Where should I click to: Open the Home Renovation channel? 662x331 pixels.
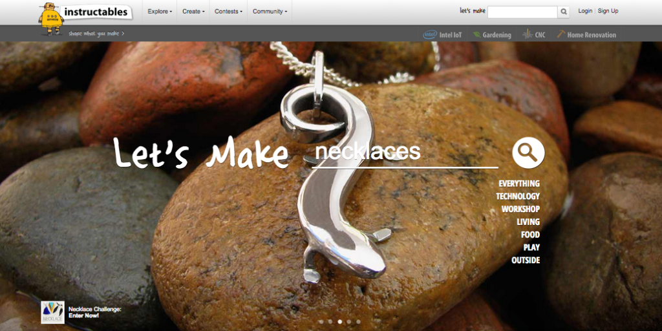click(586, 35)
